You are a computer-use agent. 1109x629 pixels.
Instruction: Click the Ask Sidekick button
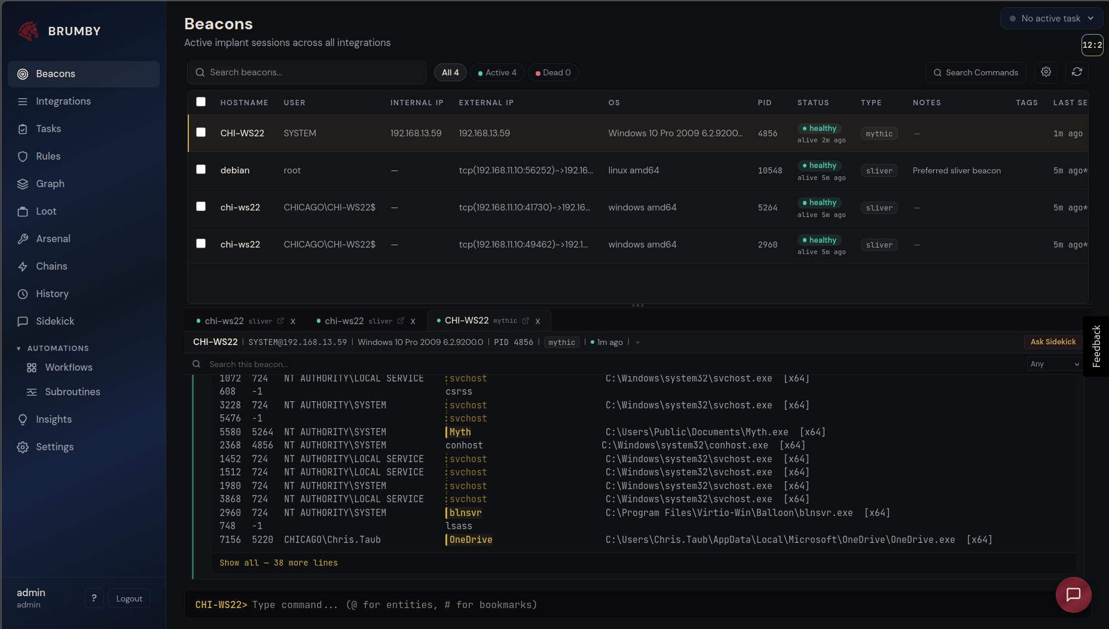coord(1053,342)
